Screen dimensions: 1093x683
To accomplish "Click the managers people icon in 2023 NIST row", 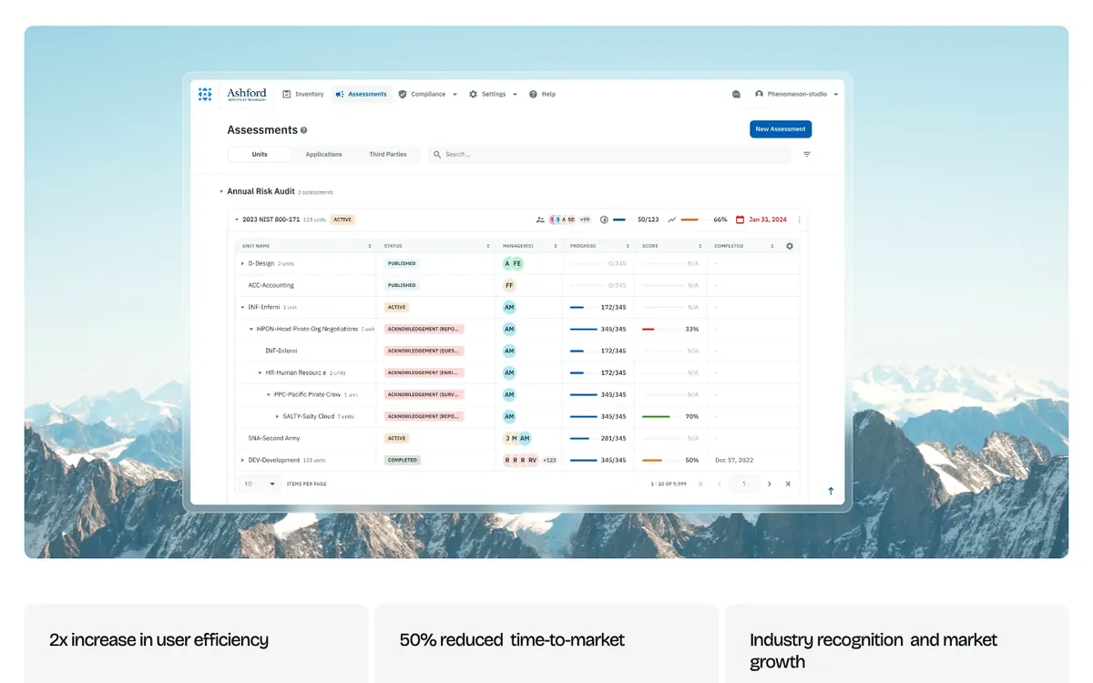I will (540, 219).
